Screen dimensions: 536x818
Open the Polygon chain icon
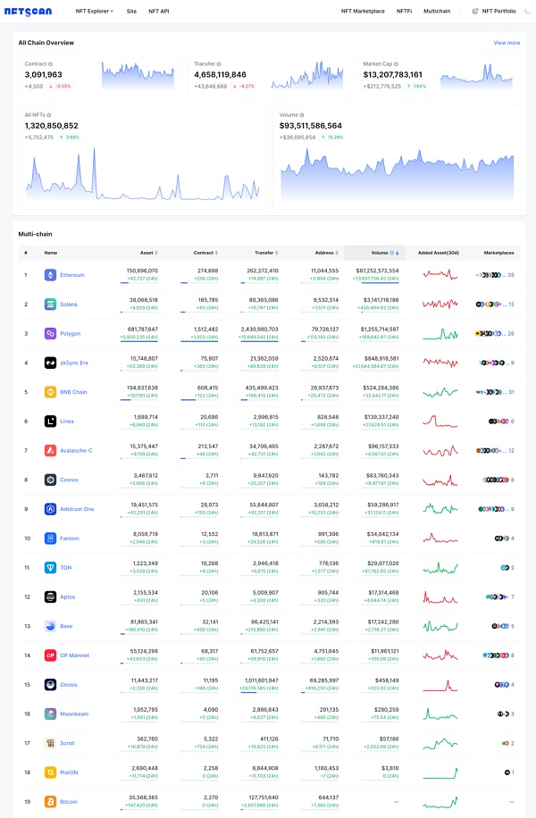pos(50,333)
